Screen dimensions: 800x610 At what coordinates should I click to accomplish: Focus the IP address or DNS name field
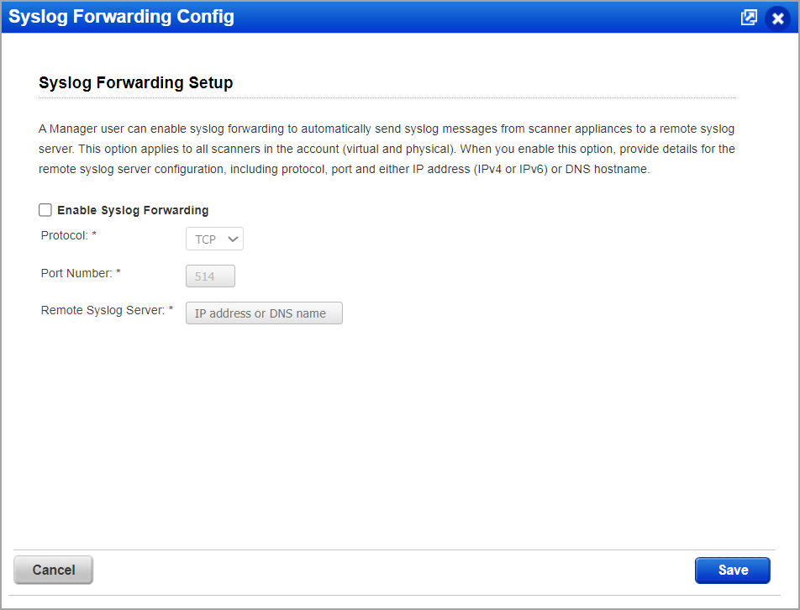(x=264, y=313)
